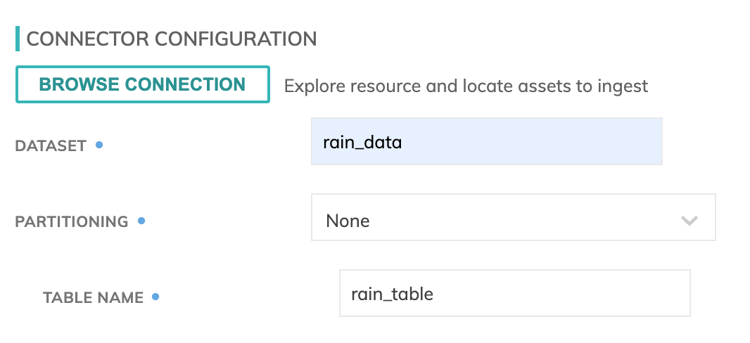The width and height of the screenshot is (750, 343).
Task: Click the DATASET field label
Action: coord(51,146)
